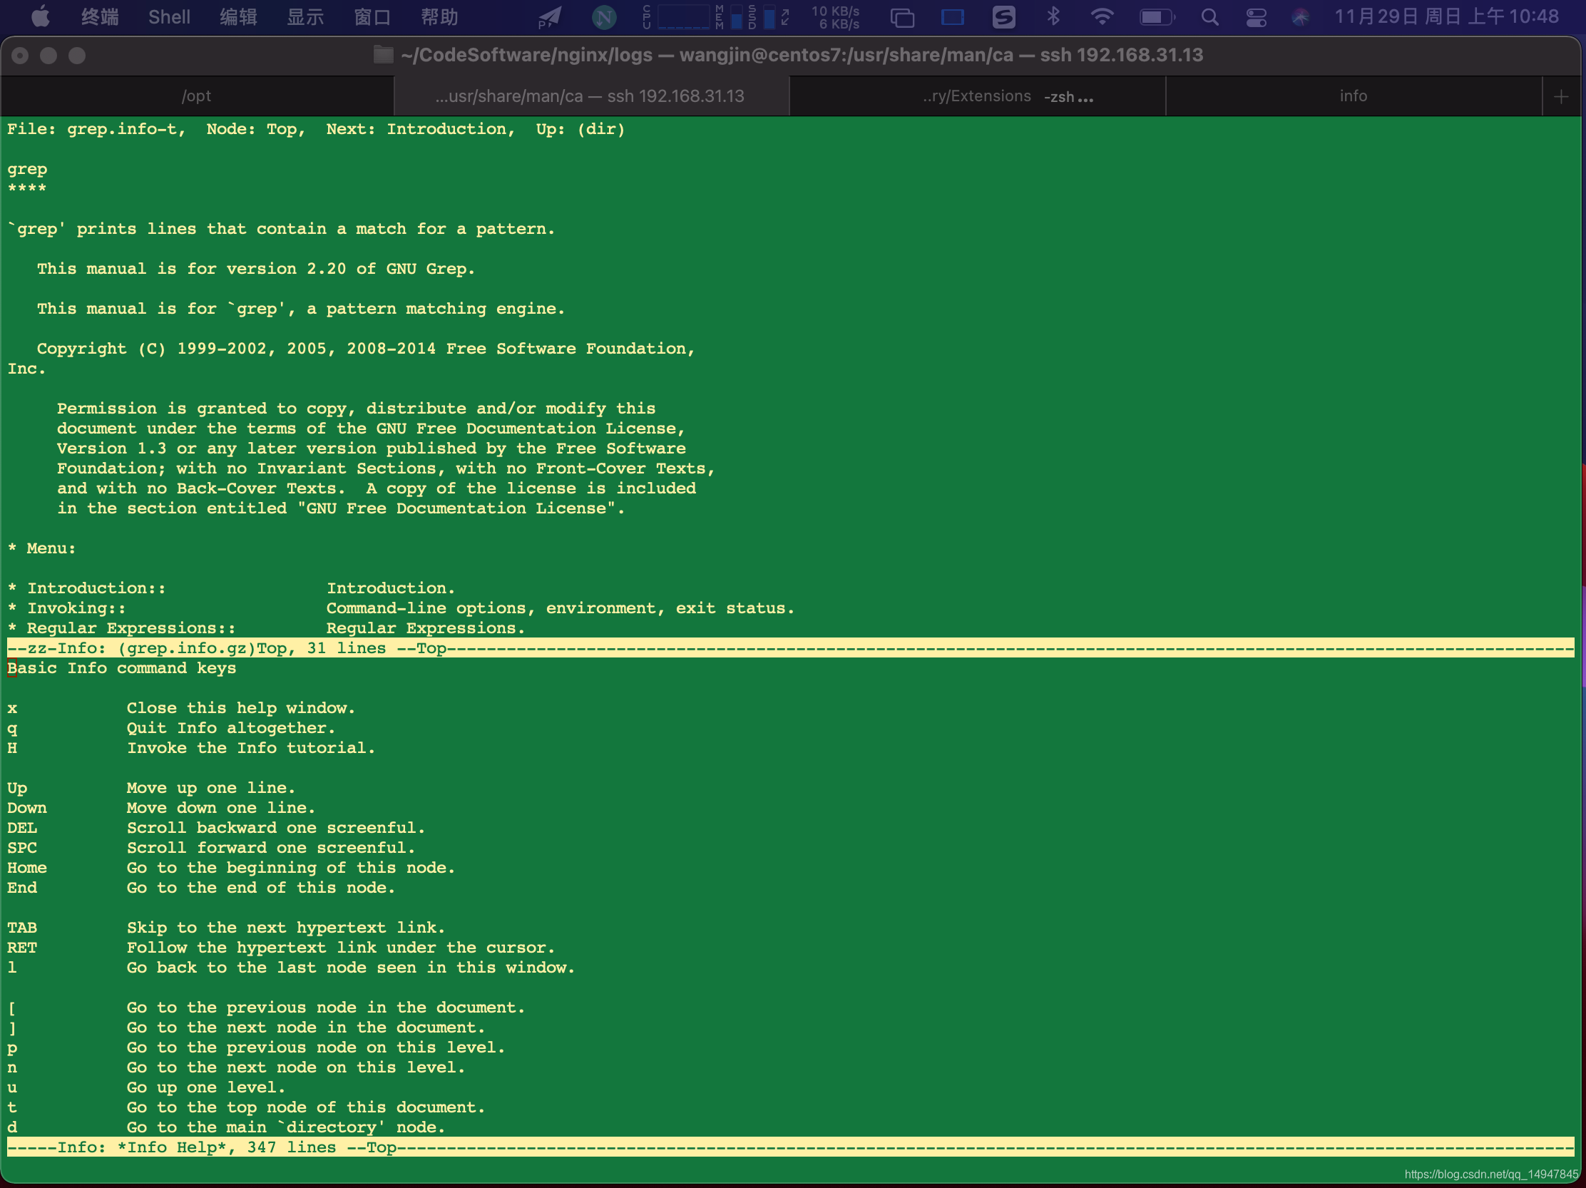
Task: Open the network speed indicator
Action: (x=834, y=17)
